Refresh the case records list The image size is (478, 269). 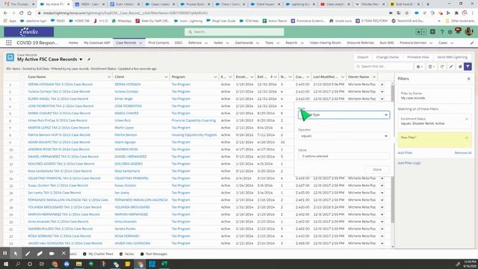pos(442,67)
